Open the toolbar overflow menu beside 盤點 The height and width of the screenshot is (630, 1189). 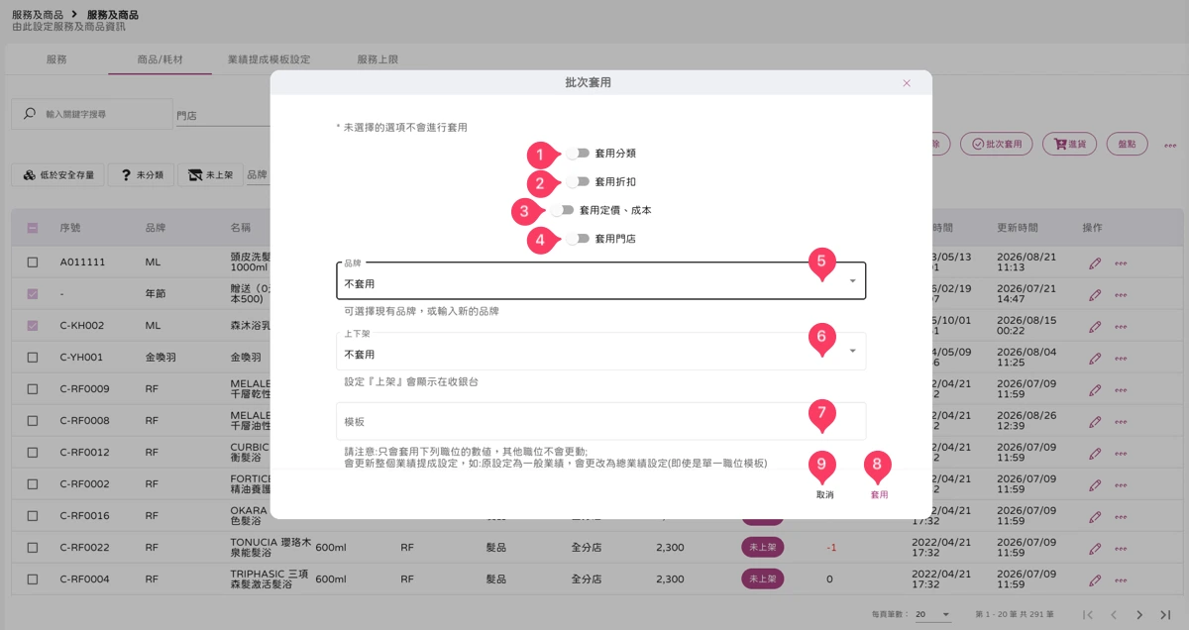(x=1170, y=145)
